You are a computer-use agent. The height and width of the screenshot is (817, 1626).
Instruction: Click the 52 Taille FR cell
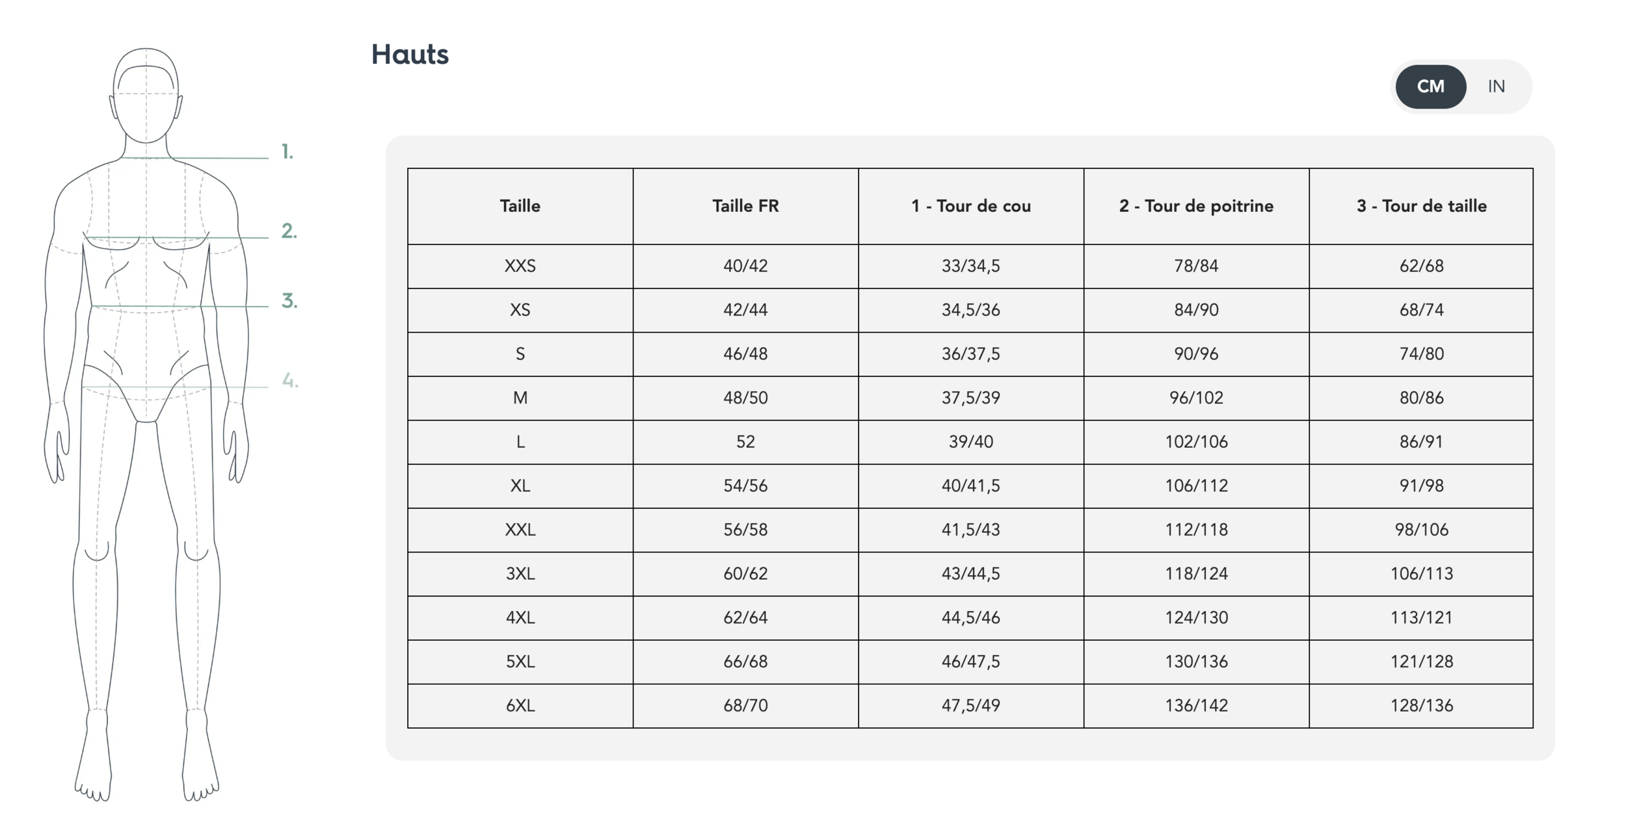coord(745,442)
